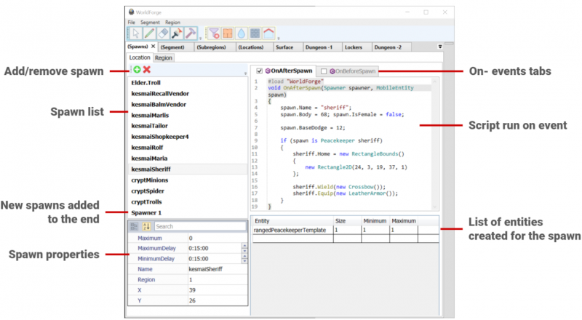Switch to the Dungeon -1 tab
Screen dimensions: 582x320
click(x=317, y=47)
